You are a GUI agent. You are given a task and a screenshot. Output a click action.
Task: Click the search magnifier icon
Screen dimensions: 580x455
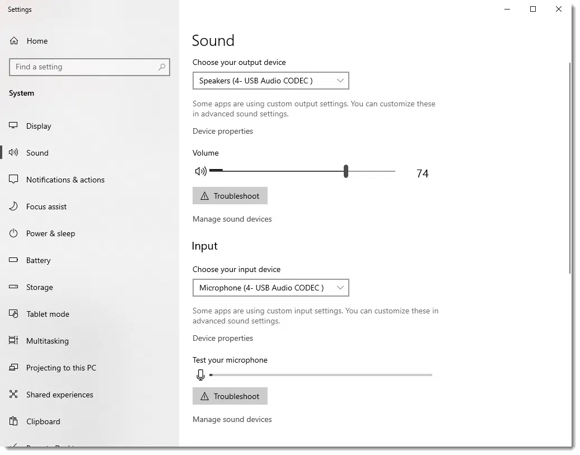[162, 67]
